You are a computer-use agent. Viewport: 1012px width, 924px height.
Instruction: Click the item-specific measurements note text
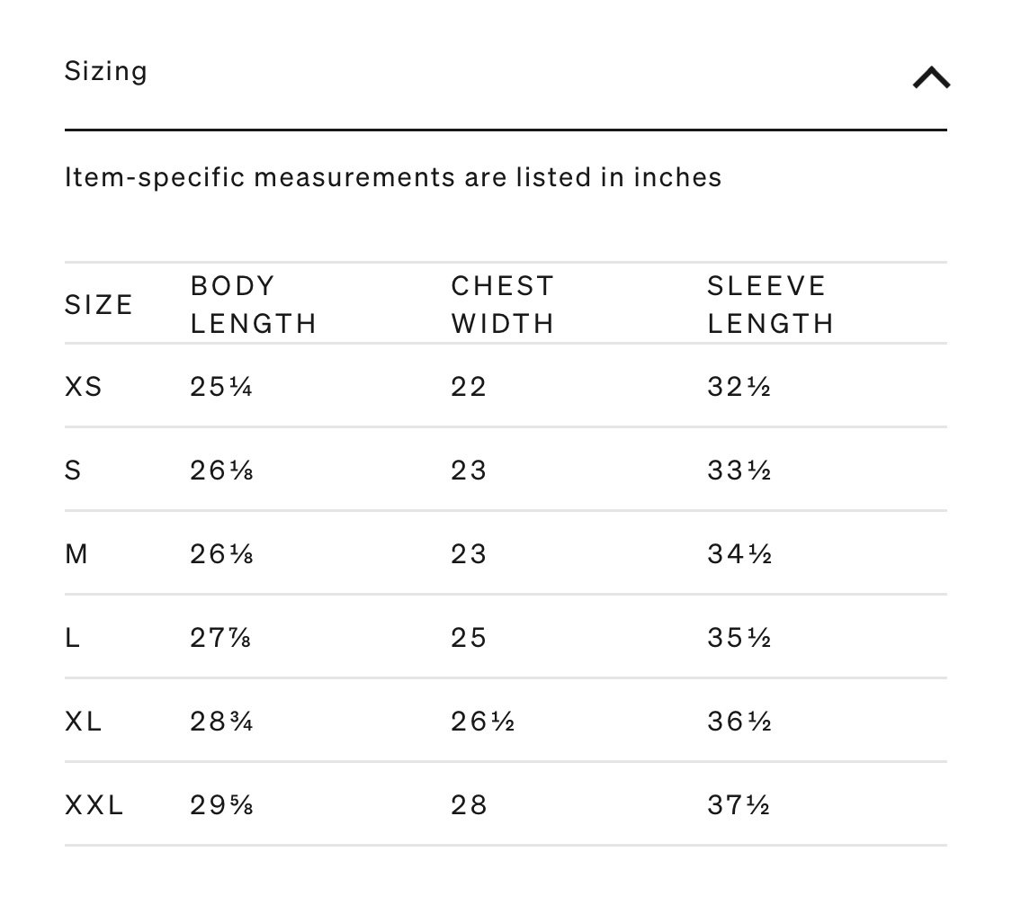click(393, 177)
